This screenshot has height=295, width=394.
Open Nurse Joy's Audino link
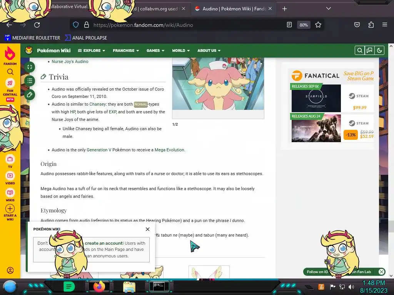click(x=70, y=61)
